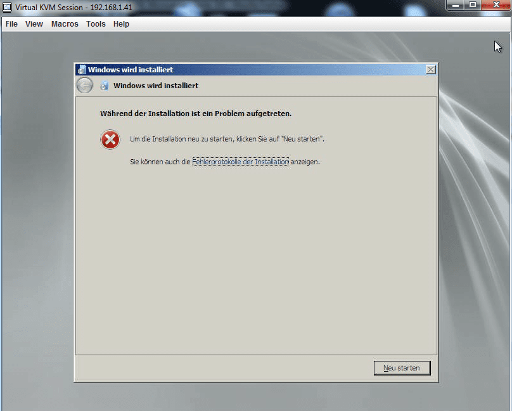Click the Neu starten button
Viewport: 512px width, 411px height.
(x=402, y=368)
